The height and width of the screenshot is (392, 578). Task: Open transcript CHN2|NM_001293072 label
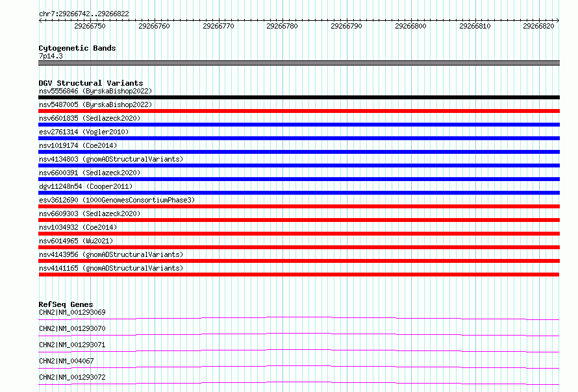coord(72,377)
